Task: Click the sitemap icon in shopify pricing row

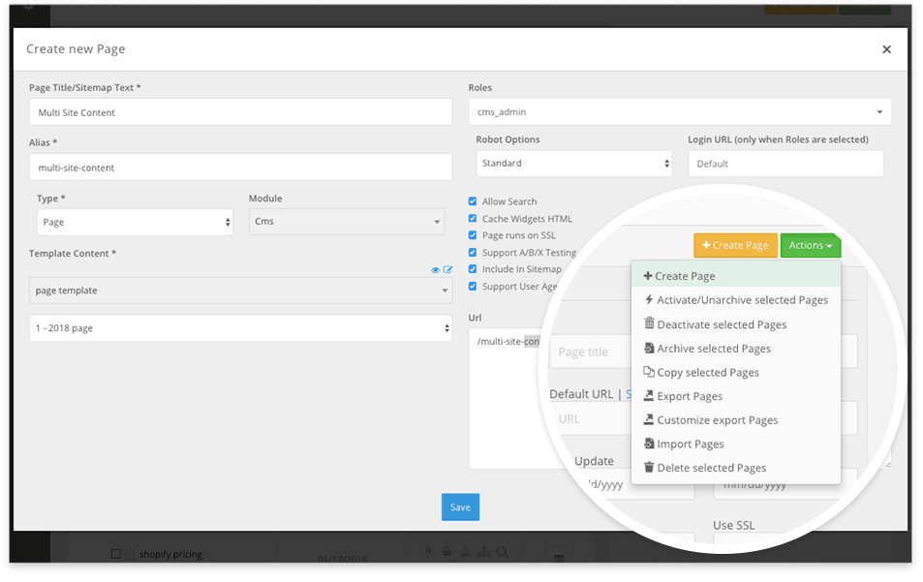Action: [483, 552]
